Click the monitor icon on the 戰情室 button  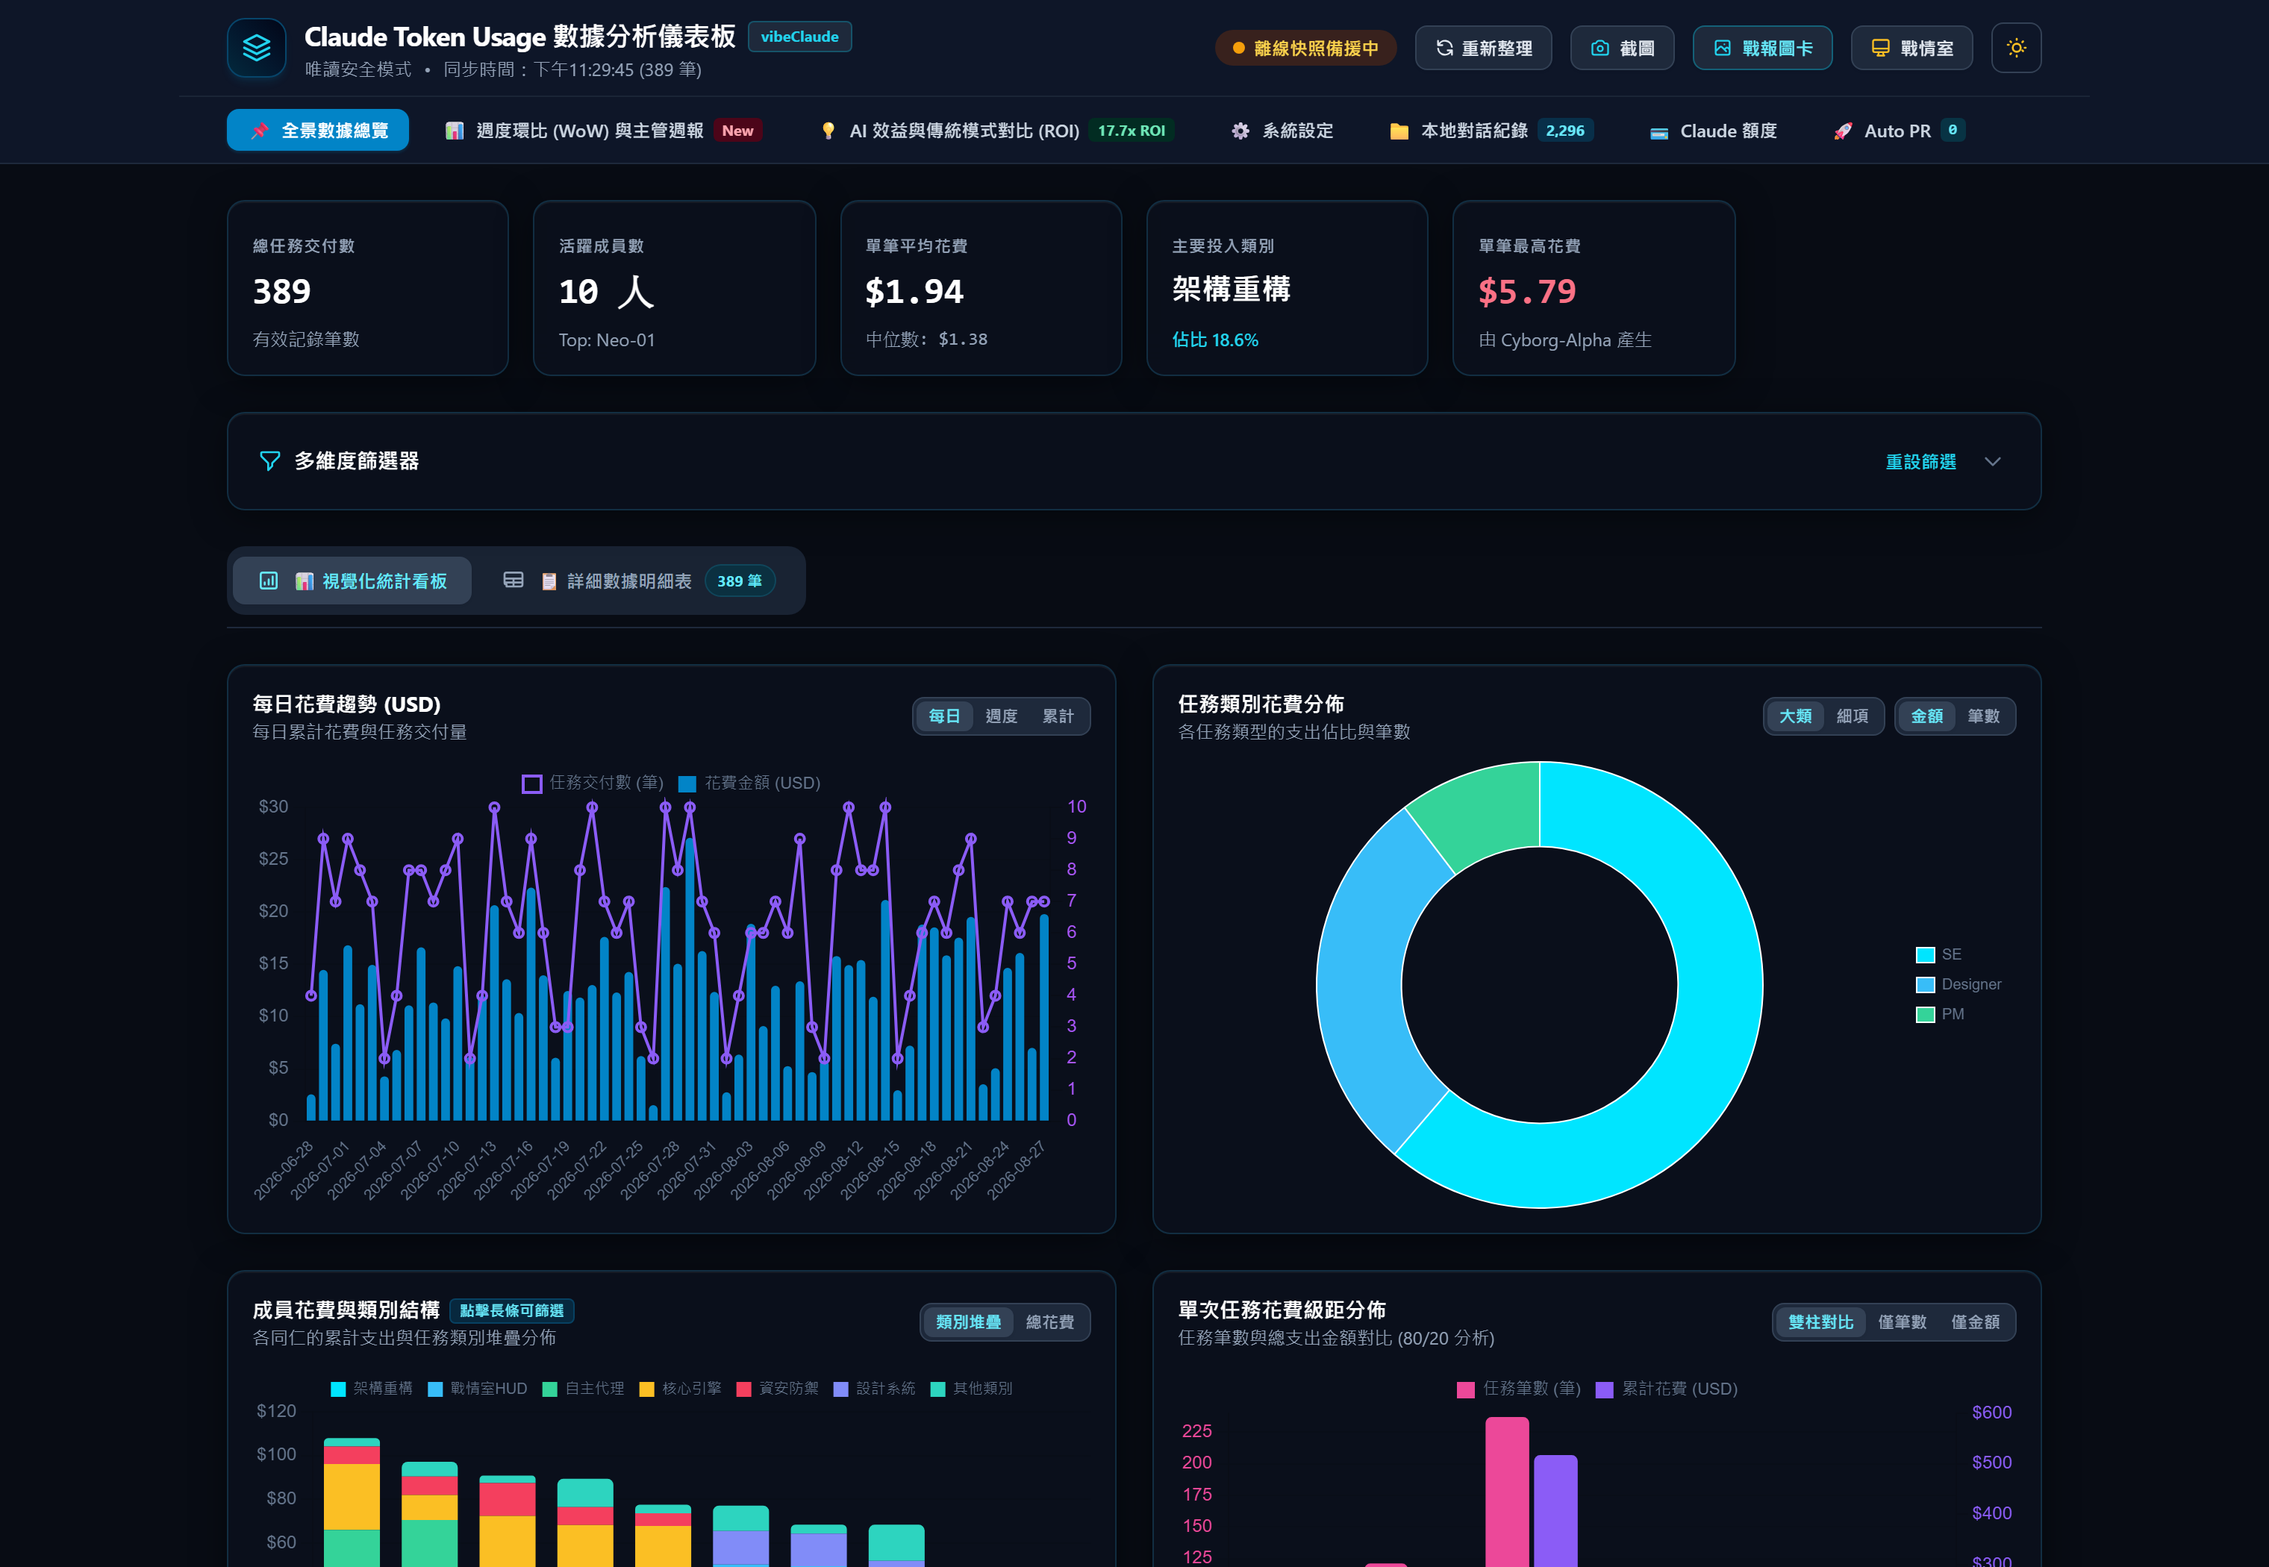(x=1880, y=48)
